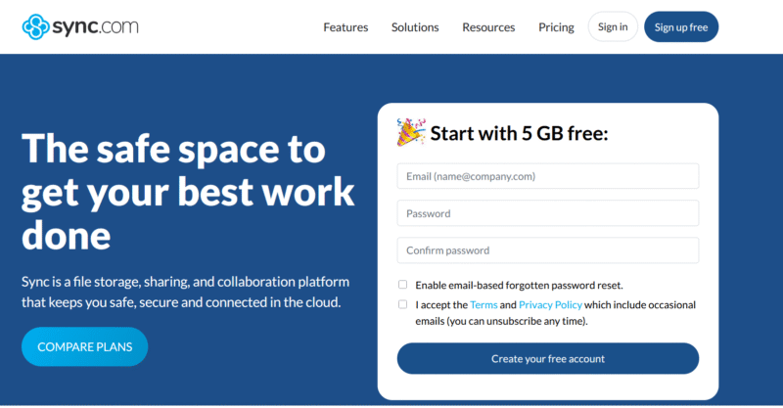Open the Features menu
The image size is (783, 408).
click(345, 27)
